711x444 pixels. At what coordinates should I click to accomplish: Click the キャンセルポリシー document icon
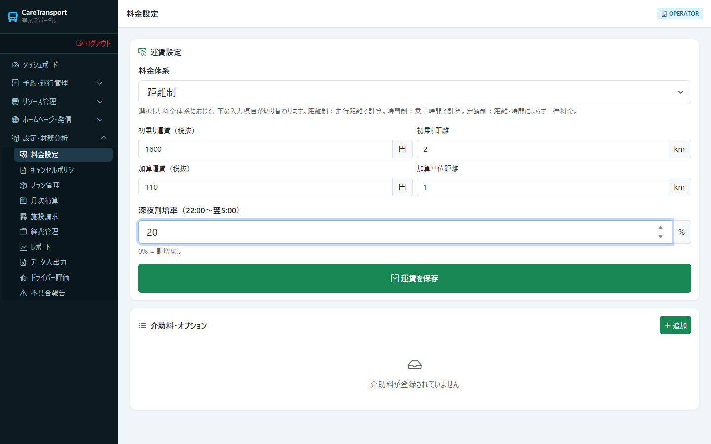[23, 170]
